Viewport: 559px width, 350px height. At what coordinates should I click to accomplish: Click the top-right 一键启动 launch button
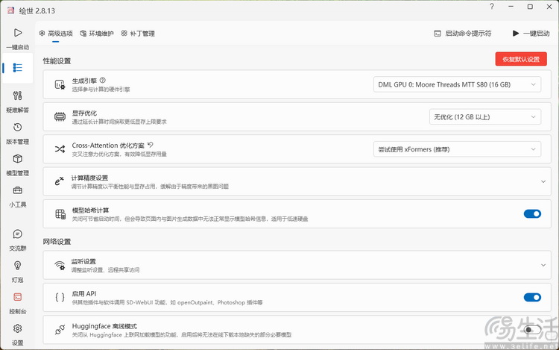(531, 34)
